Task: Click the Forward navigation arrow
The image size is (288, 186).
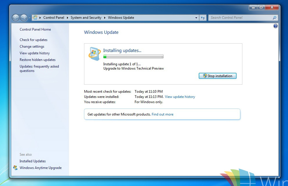Action: point(24,18)
